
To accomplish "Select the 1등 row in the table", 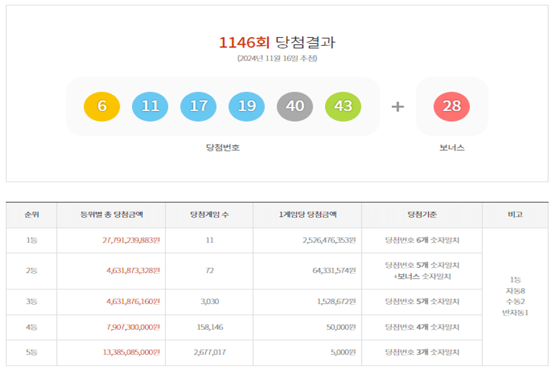I will (x=31, y=239).
